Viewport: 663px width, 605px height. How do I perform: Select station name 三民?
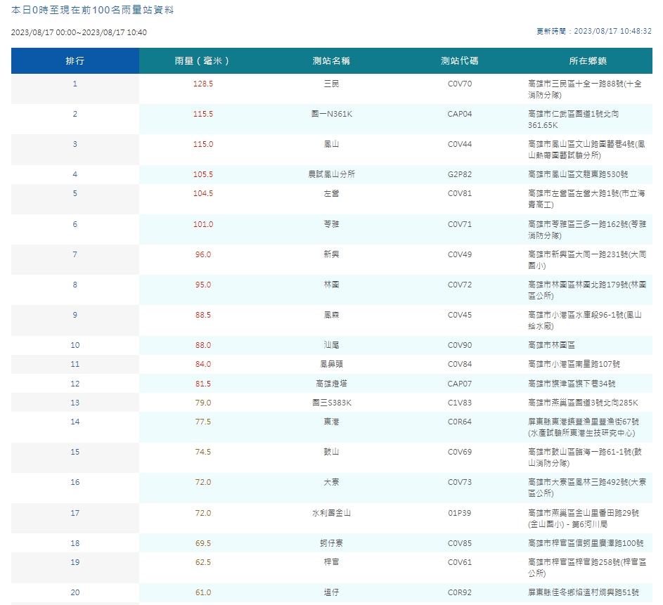tap(332, 84)
